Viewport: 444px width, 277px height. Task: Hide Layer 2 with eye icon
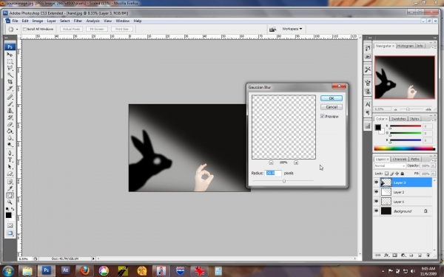tap(376, 192)
